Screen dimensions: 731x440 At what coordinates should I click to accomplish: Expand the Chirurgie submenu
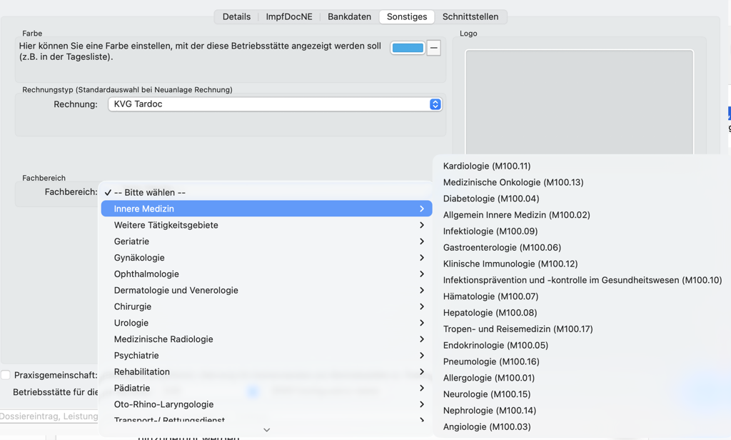[x=266, y=306]
